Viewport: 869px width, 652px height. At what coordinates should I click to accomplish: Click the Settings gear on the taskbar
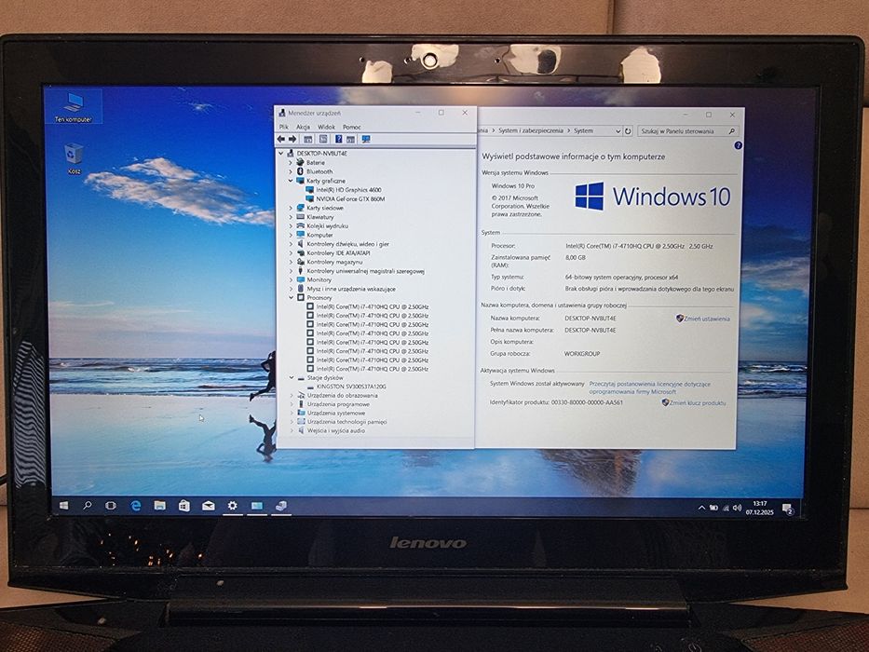click(232, 506)
